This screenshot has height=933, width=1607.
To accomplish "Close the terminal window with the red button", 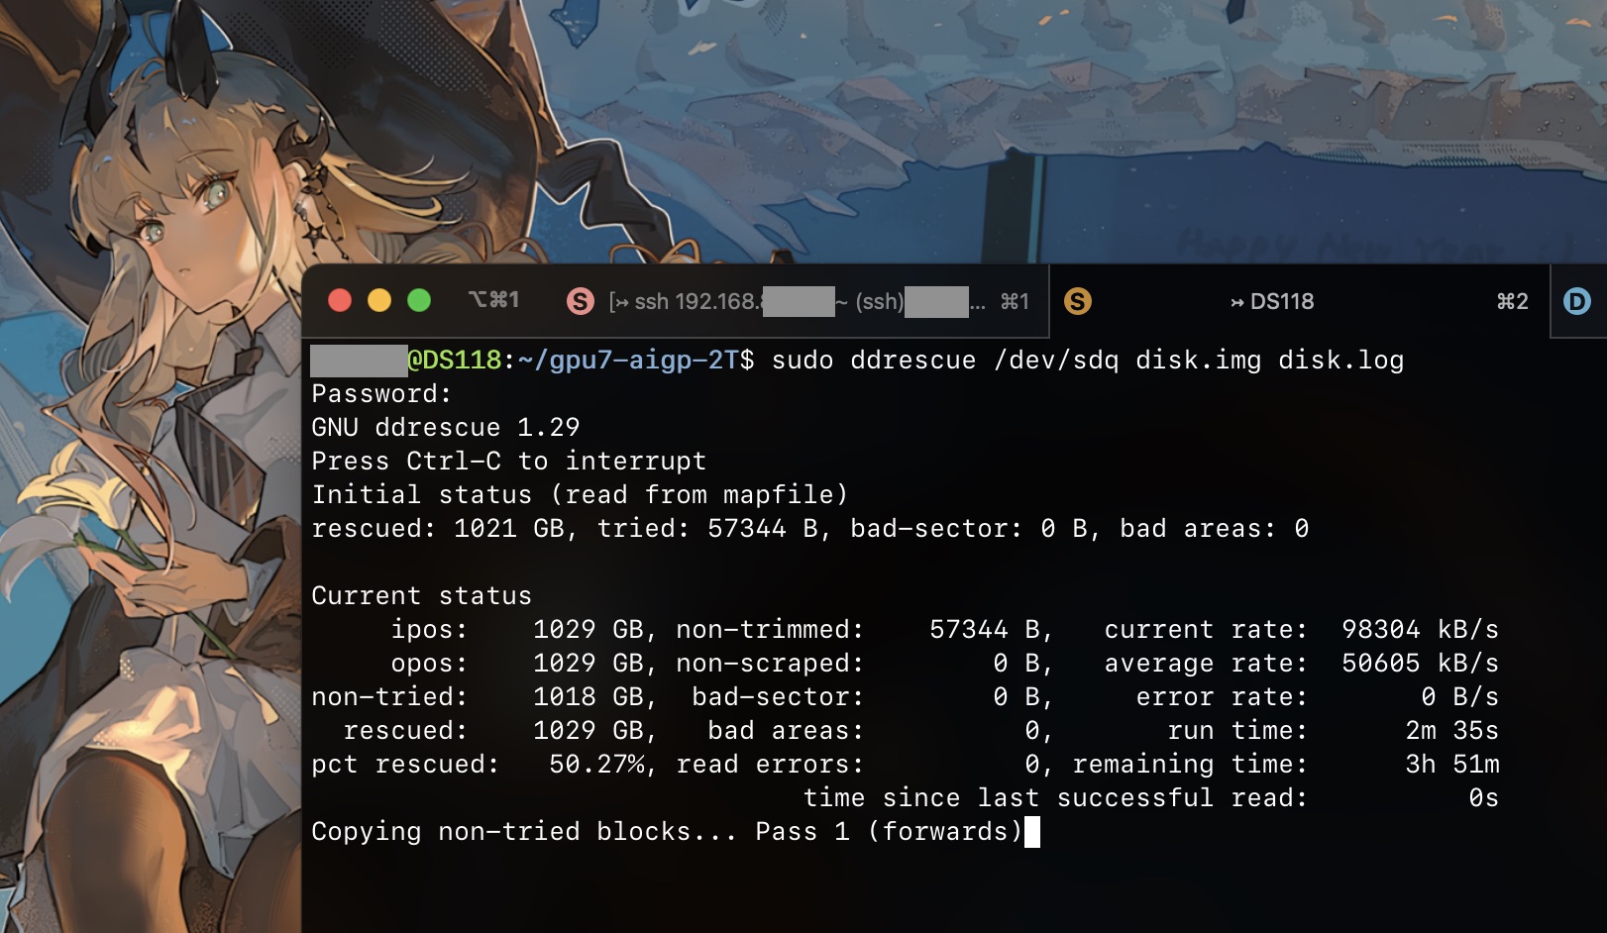I will point(340,300).
